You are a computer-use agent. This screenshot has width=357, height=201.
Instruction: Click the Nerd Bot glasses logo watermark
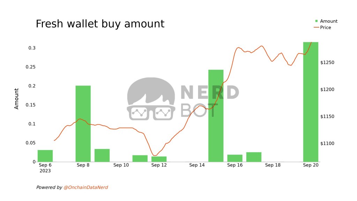tap(151, 99)
